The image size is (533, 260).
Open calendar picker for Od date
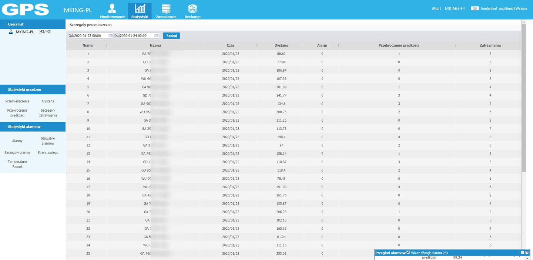pos(110,36)
